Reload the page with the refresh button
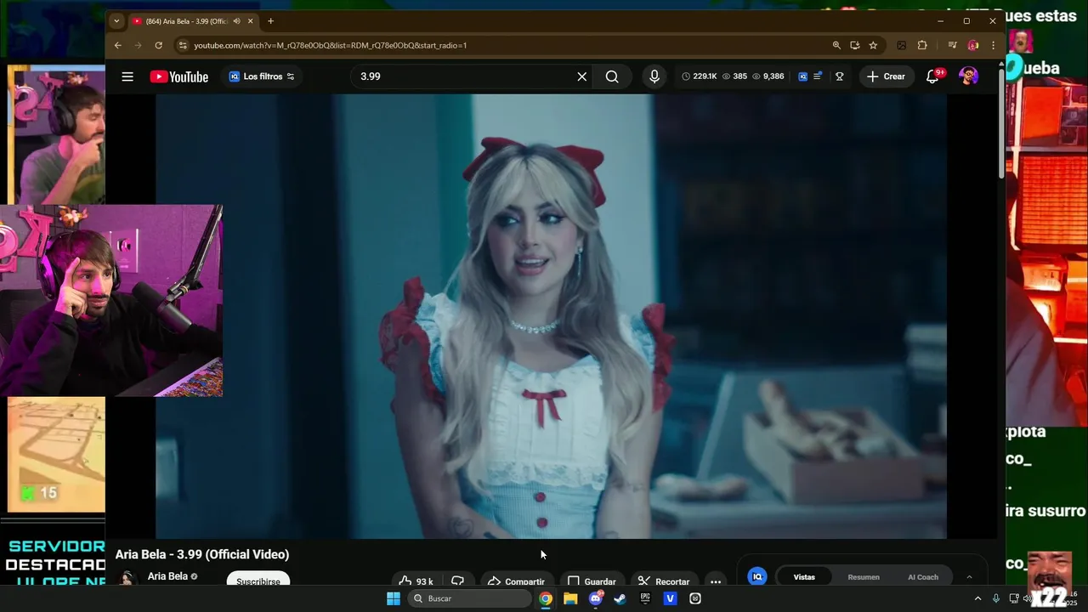The image size is (1088, 612). pyautogui.click(x=158, y=45)
